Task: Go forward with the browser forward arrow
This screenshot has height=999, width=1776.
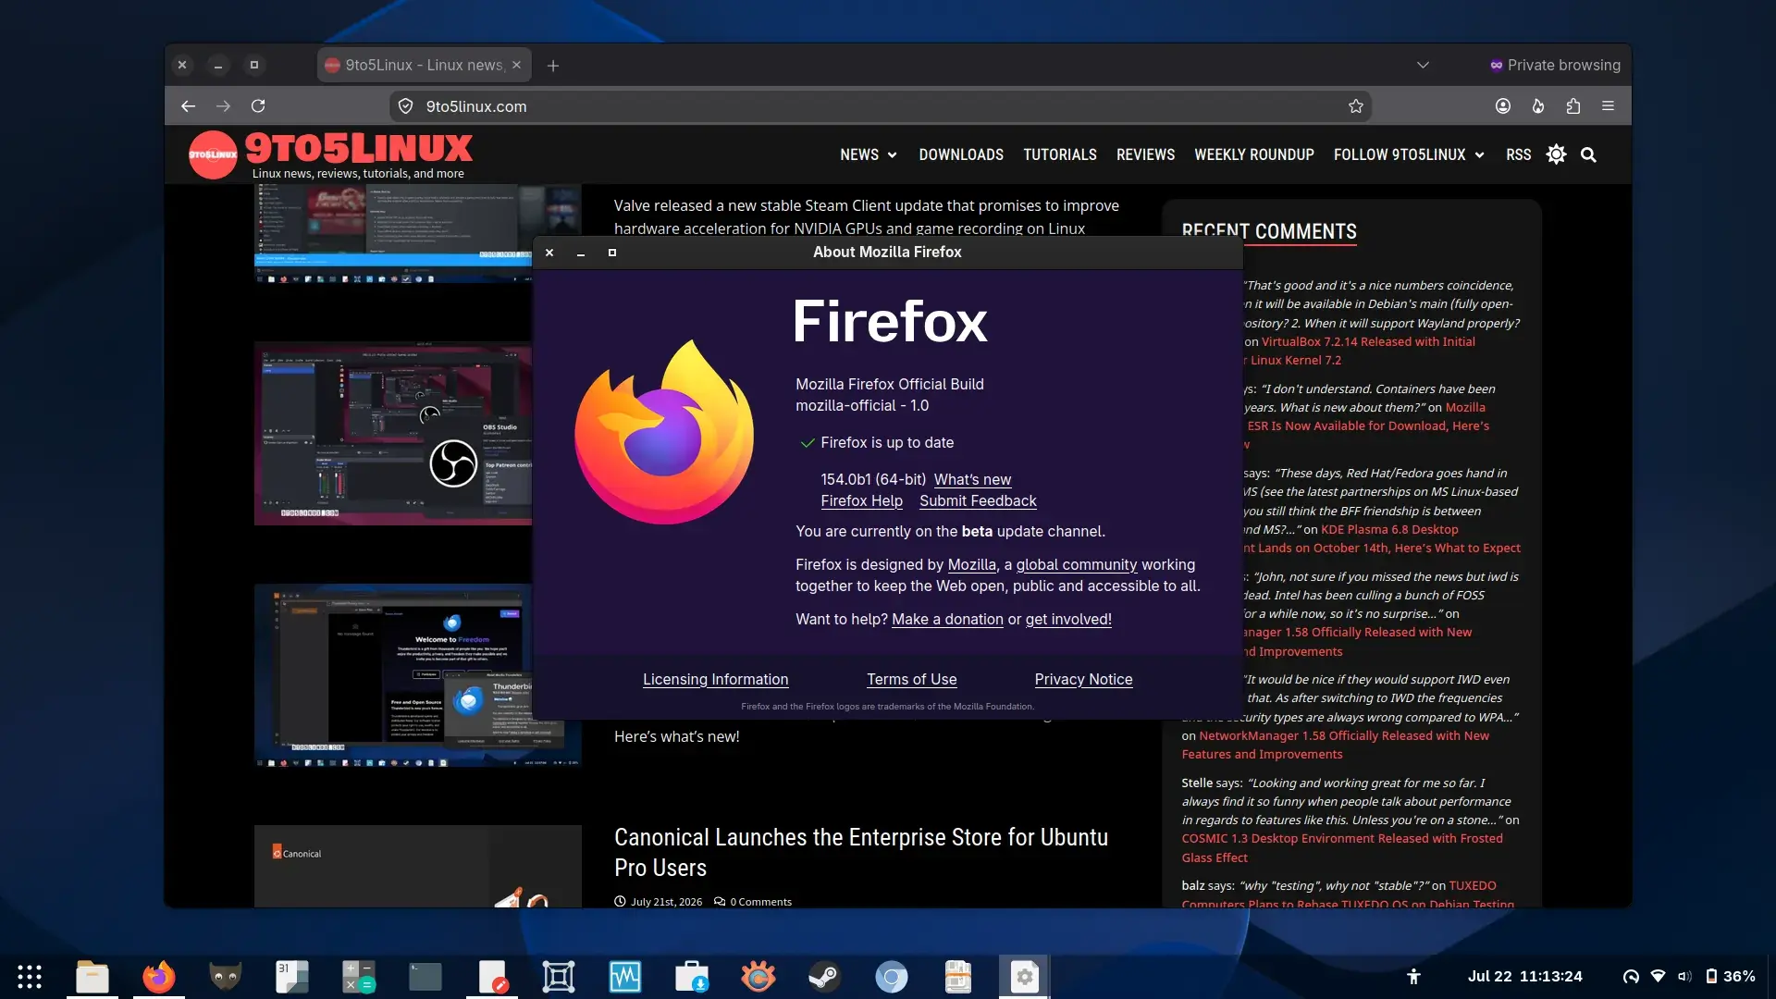Action: (223, 106)
